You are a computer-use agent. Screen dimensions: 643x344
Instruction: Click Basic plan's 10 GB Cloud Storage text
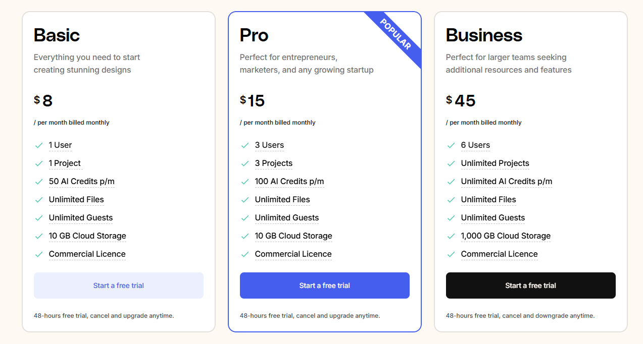click(87, 236)
